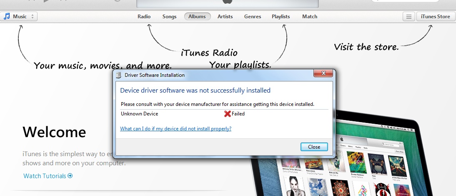
Task: Switch to the Radio tab
Action: 144,17
